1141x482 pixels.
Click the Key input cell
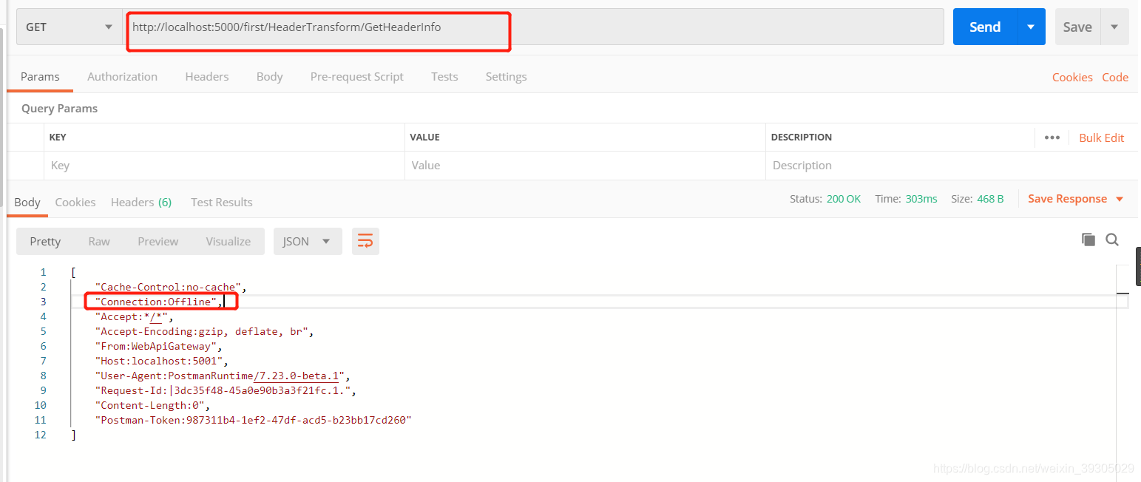coord(224,166)
